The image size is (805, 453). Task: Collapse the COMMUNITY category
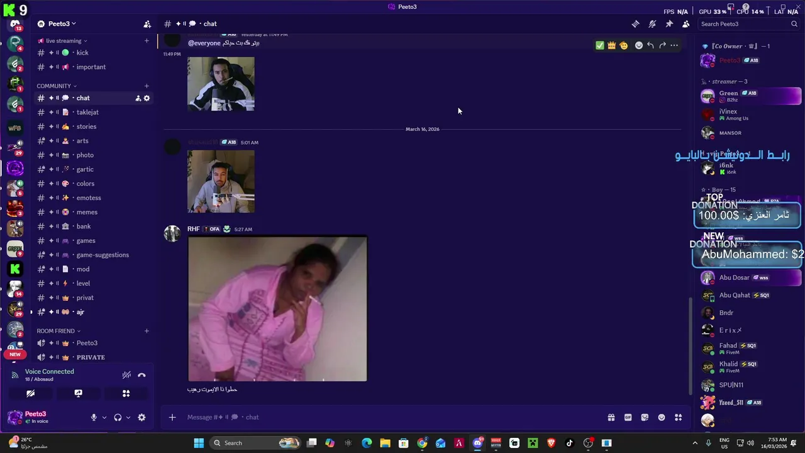[x=57, y=86]
